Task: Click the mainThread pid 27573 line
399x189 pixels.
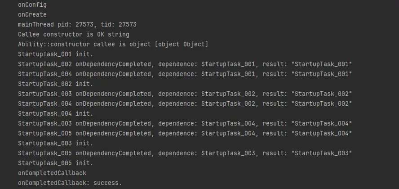Action: (77, 24)
